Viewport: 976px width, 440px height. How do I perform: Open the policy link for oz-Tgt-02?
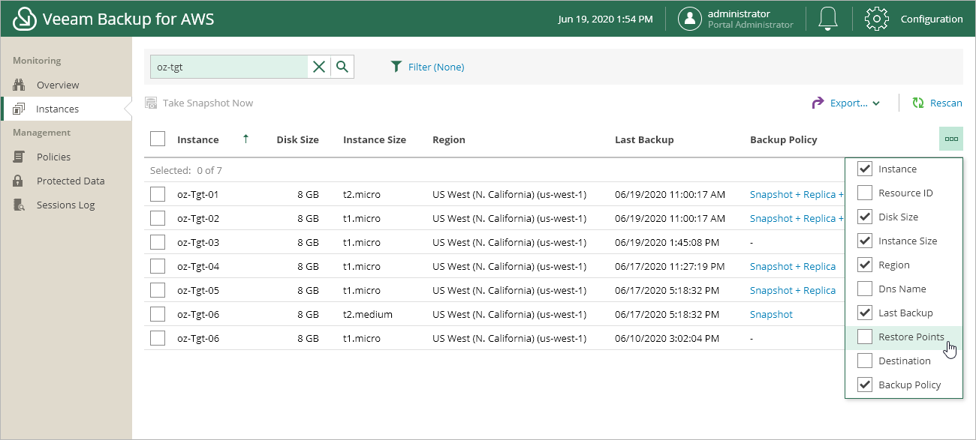797,218
